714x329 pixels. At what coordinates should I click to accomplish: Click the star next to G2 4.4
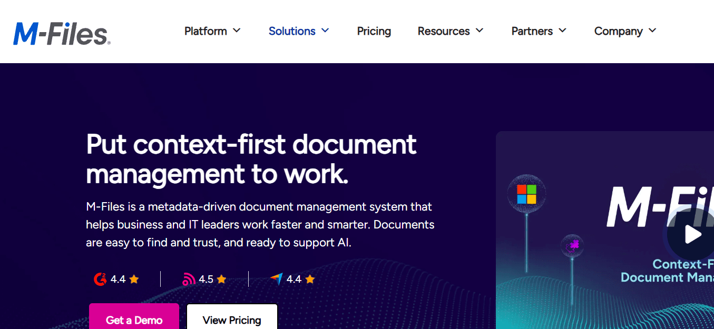[x=134, y=279]
